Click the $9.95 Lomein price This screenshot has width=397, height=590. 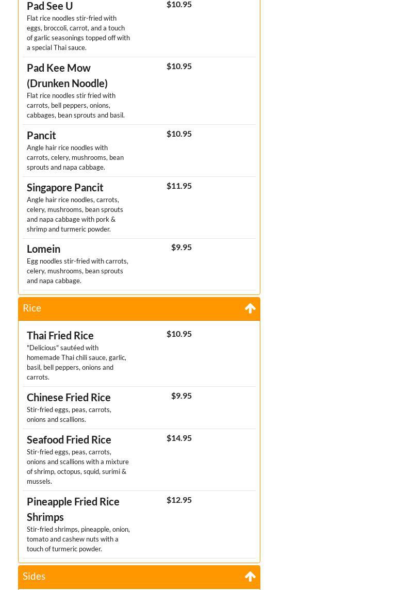tap(181, 247)
